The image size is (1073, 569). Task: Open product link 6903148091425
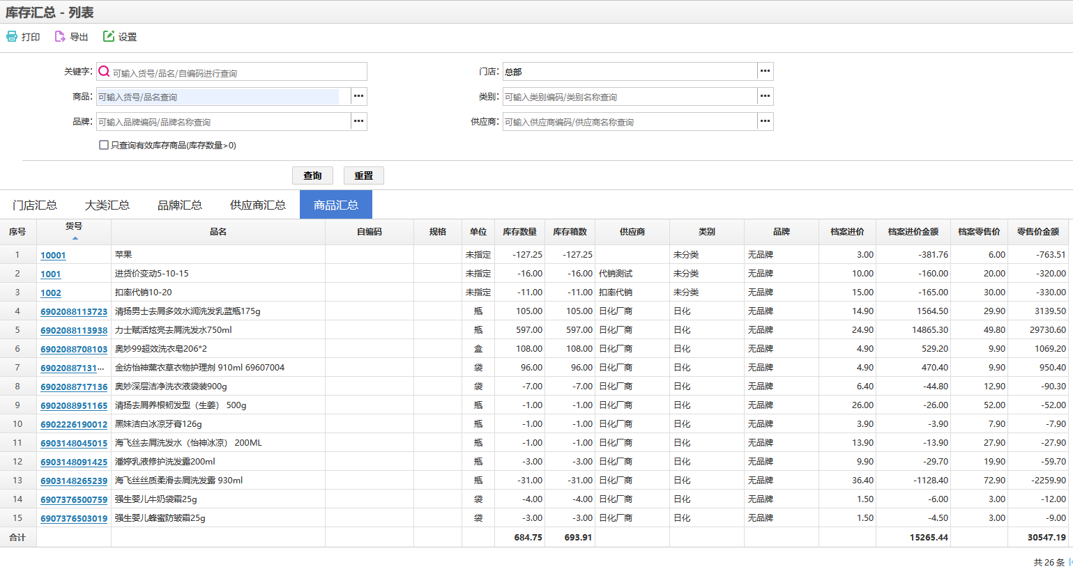point(74,462)
